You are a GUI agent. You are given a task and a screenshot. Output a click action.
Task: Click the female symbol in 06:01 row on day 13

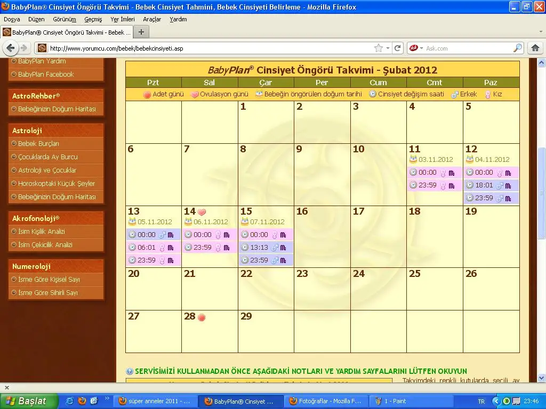[162, 248]
